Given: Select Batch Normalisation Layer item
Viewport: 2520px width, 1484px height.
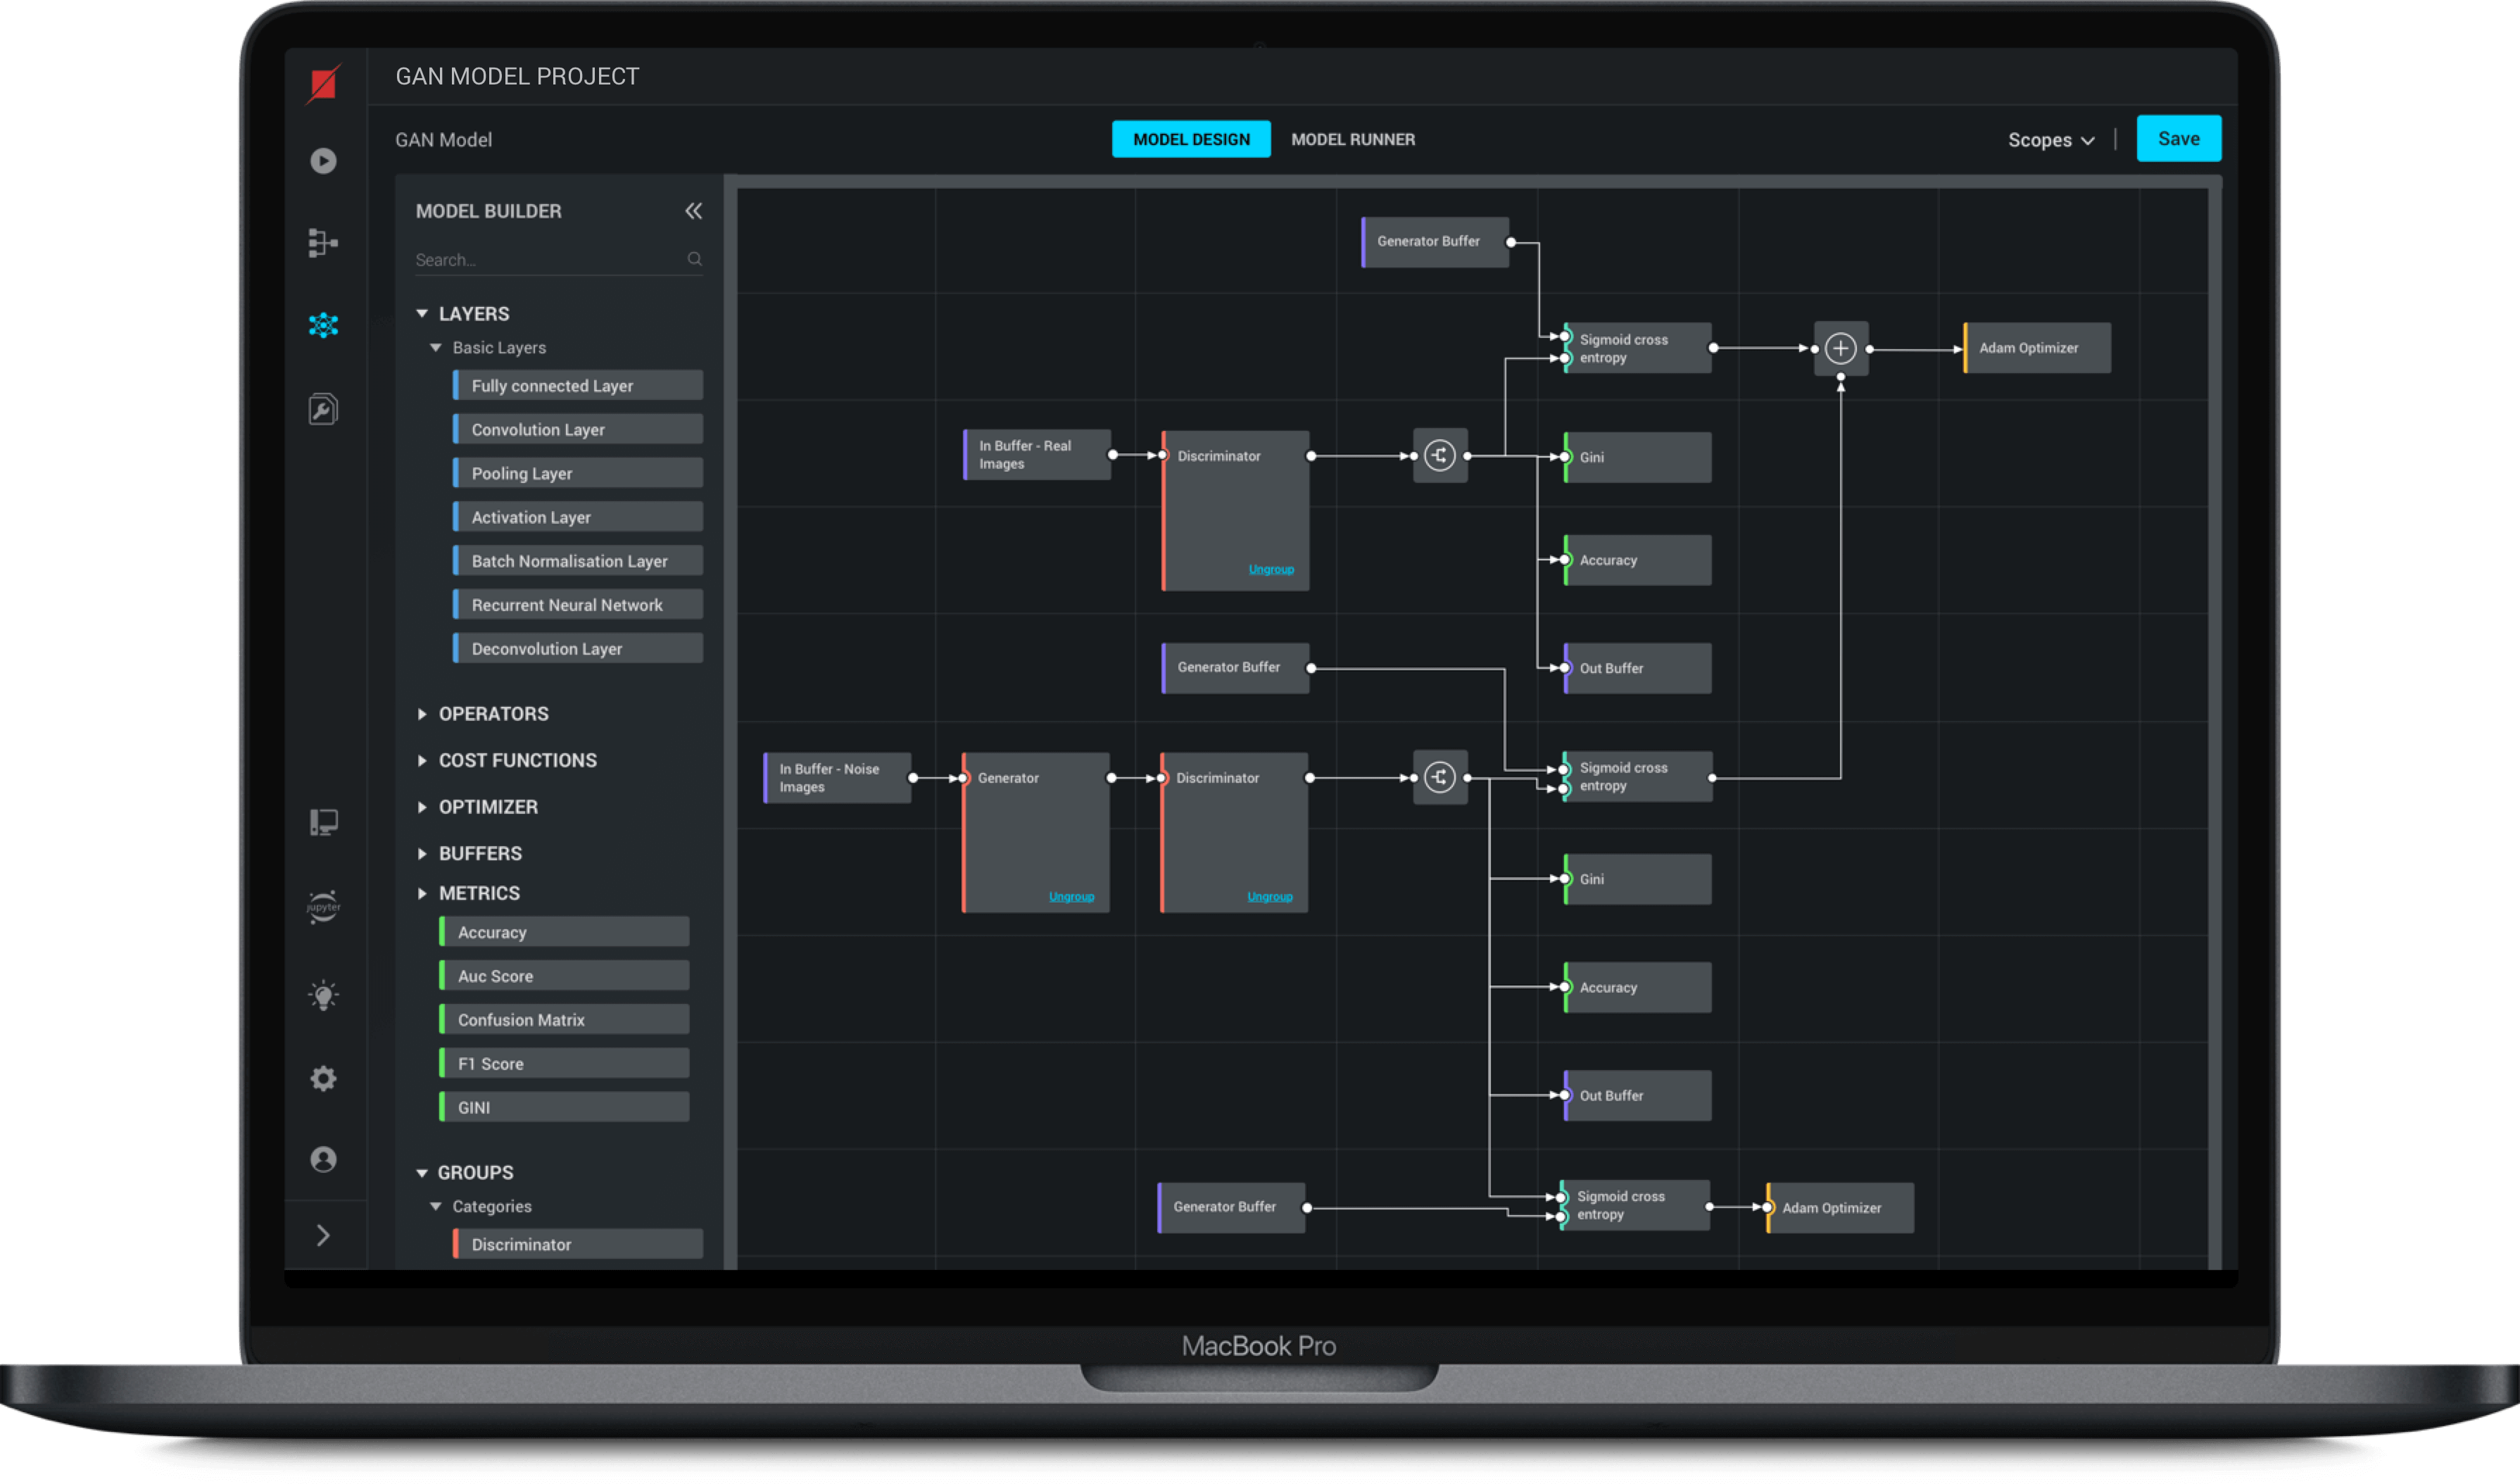Looking at the screenshot, I should pyautogui.click(x=578, y=562).
